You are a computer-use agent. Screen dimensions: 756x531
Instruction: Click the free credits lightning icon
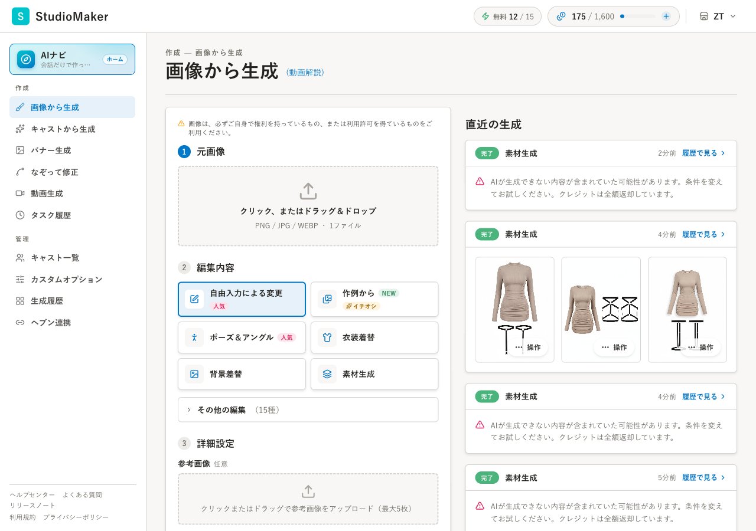coord(485,17)
